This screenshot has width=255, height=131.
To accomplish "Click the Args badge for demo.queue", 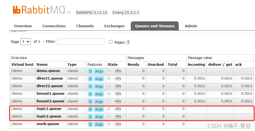I will [x=99, y=71].
